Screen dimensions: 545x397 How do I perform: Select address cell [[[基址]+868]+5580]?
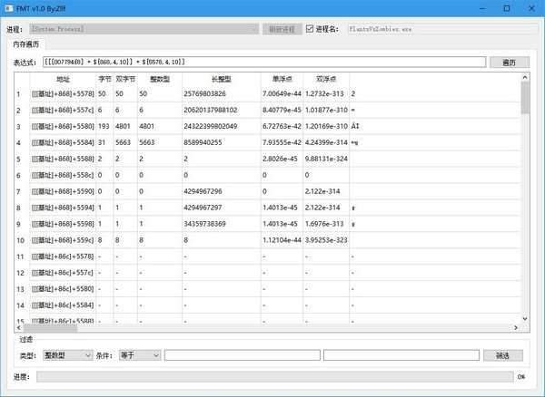[x=63, y=127]
